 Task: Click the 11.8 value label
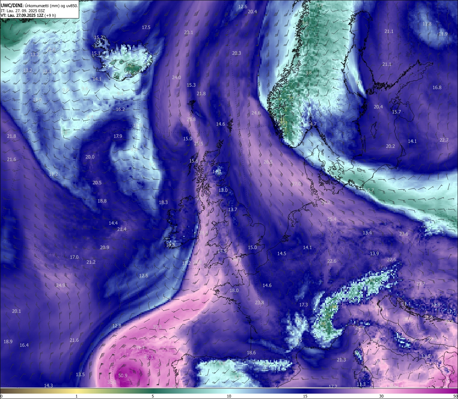coord(427,24)
